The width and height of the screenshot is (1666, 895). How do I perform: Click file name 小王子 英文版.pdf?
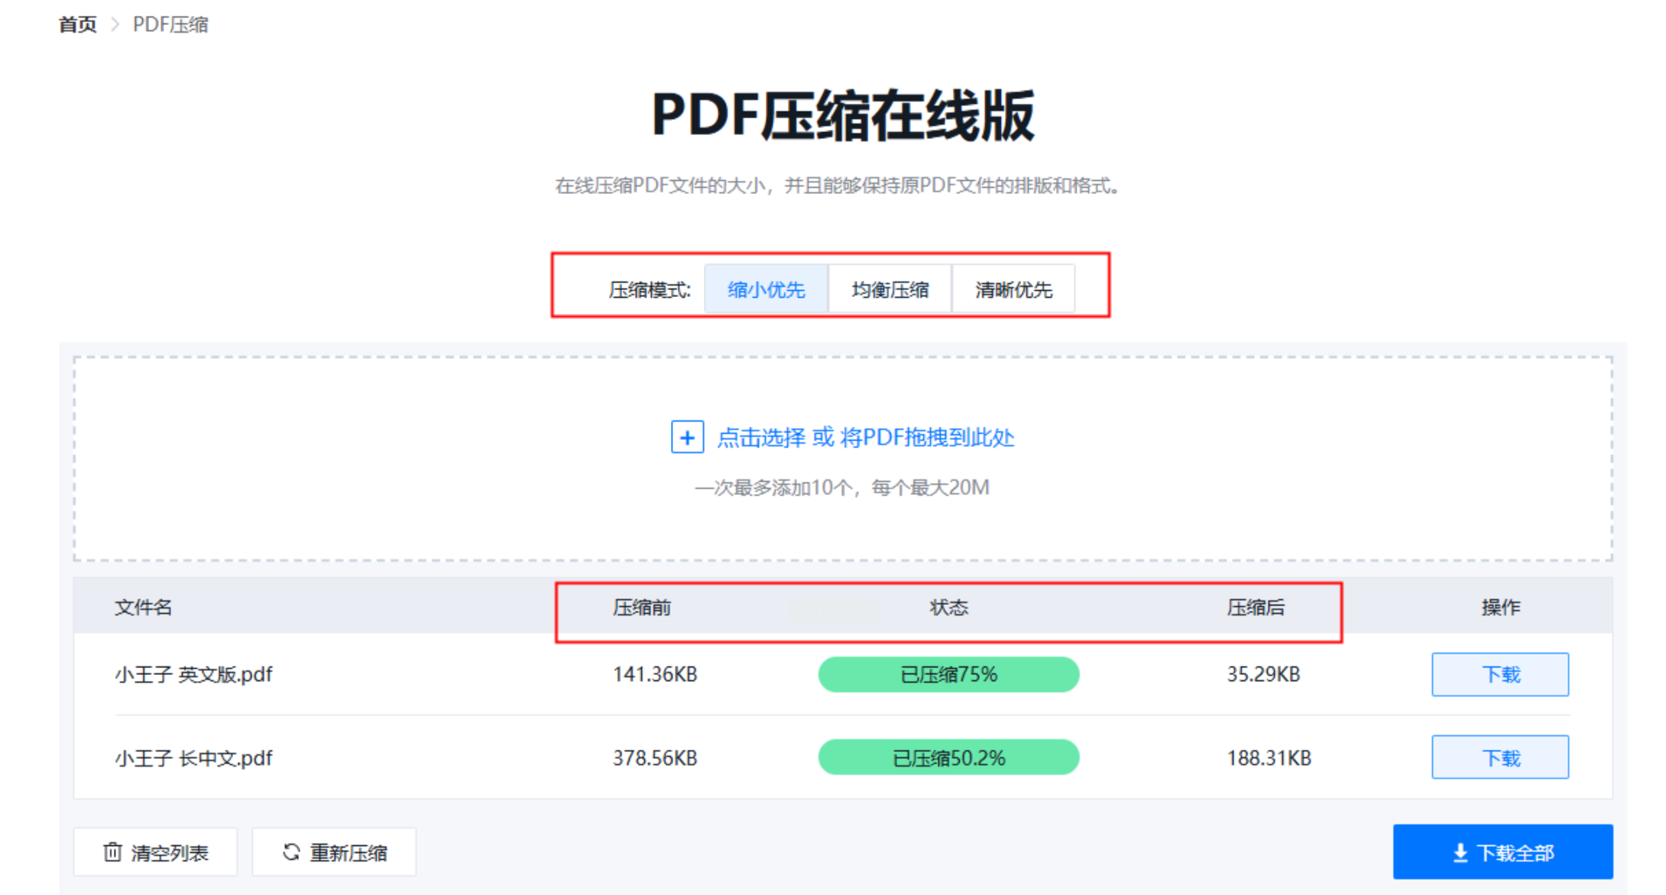pos(193,674)
